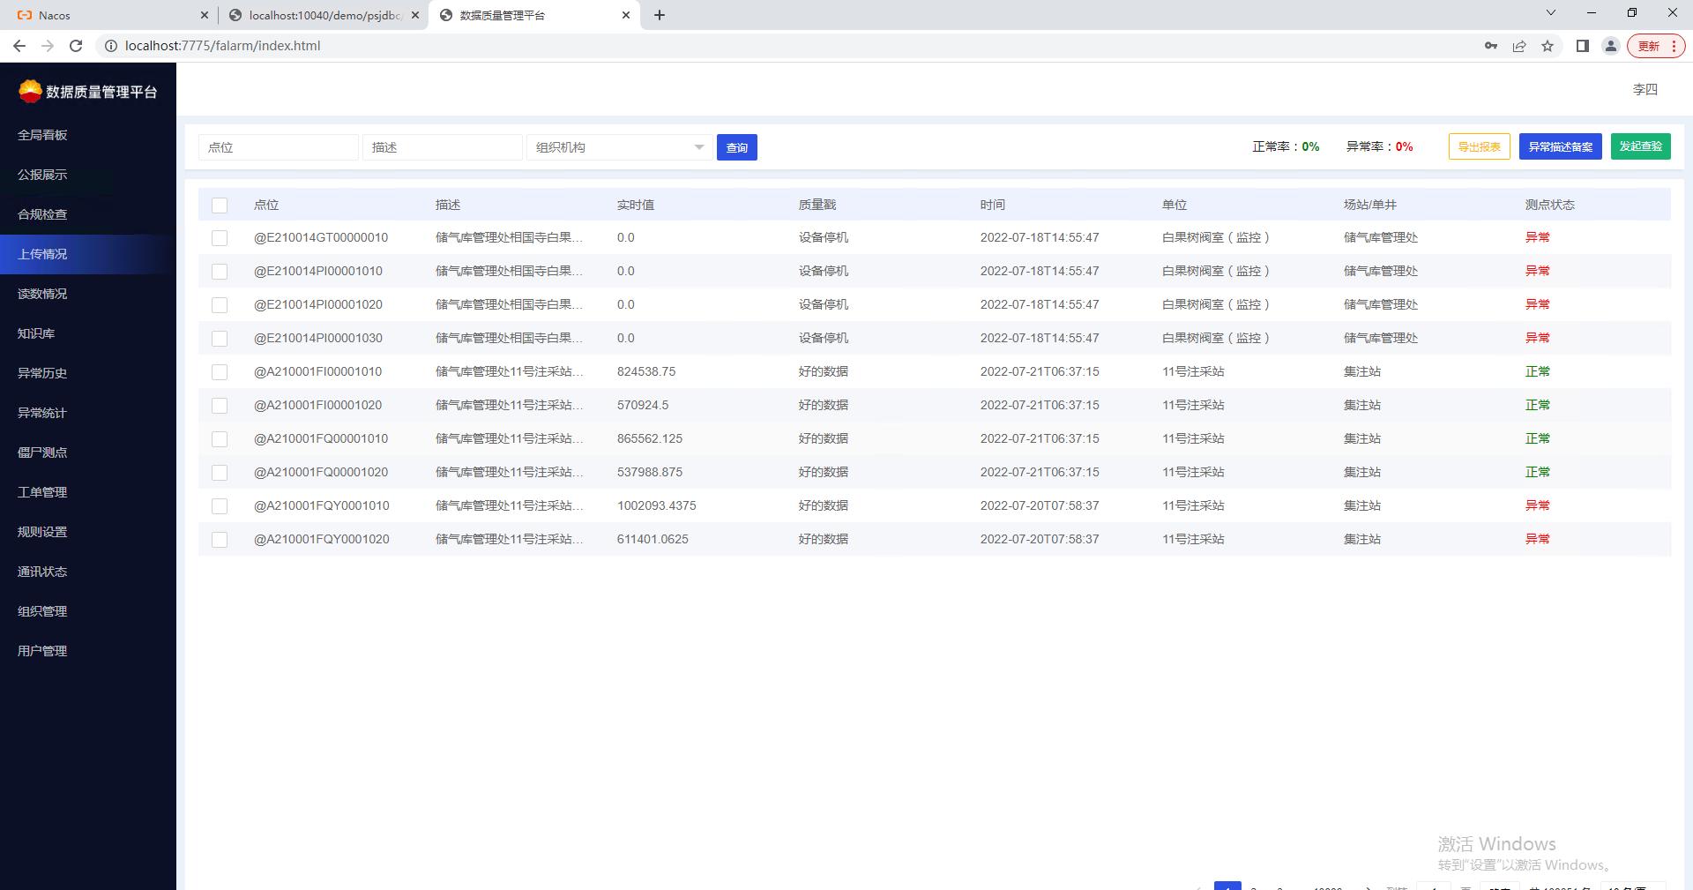Check the row for @E210014GT00000010
Image resolution: width=1693 pixels, height=890 pixels.
(x=220, y=238)
